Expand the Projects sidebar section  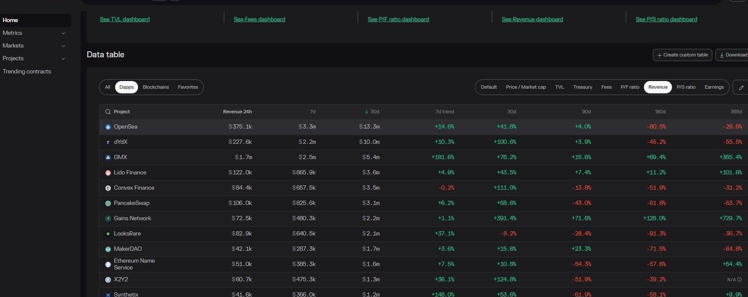pyautogui.click(x=63, y=59)
